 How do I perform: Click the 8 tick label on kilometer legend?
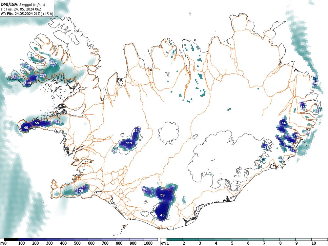point(280,243)
